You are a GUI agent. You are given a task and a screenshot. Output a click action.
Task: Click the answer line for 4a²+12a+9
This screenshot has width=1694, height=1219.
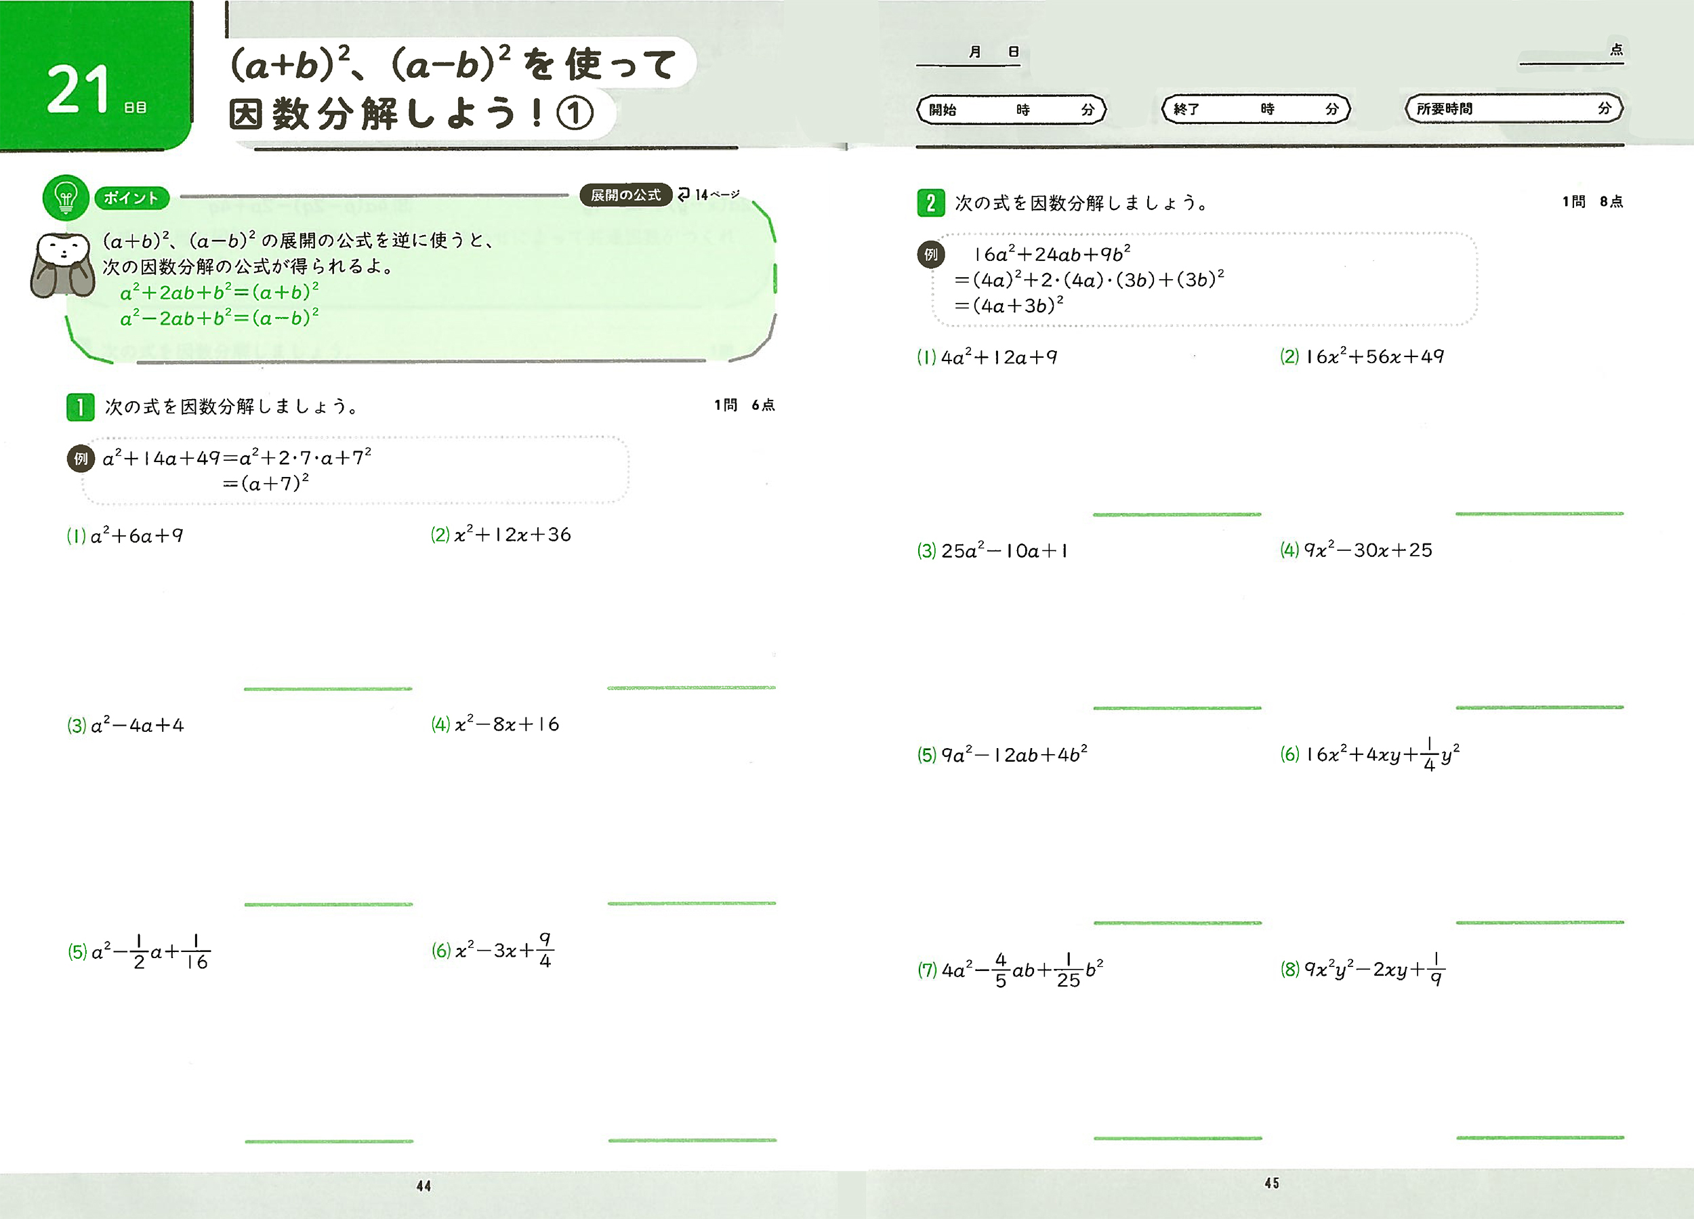1177,514
